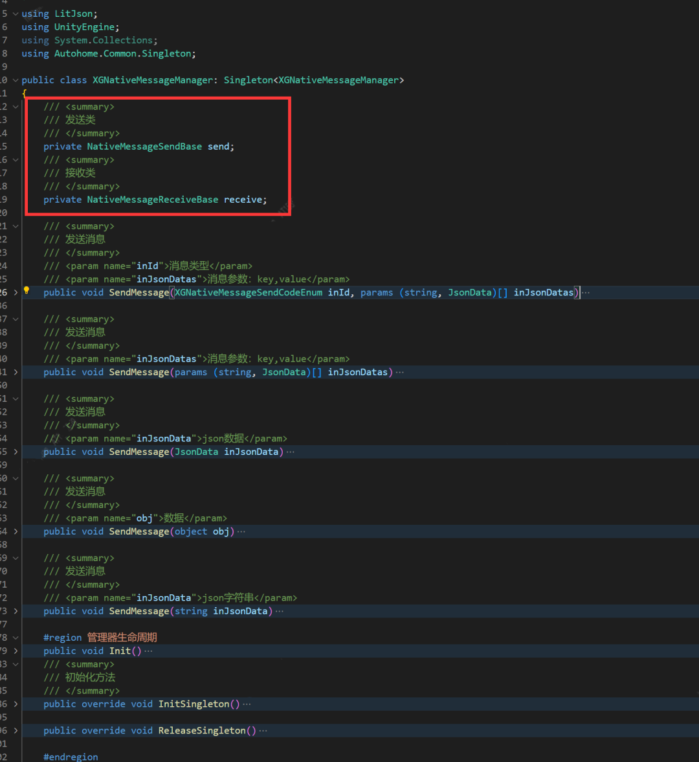
Task: Click the 消息类型 param comment text
Action: (189, 266)
